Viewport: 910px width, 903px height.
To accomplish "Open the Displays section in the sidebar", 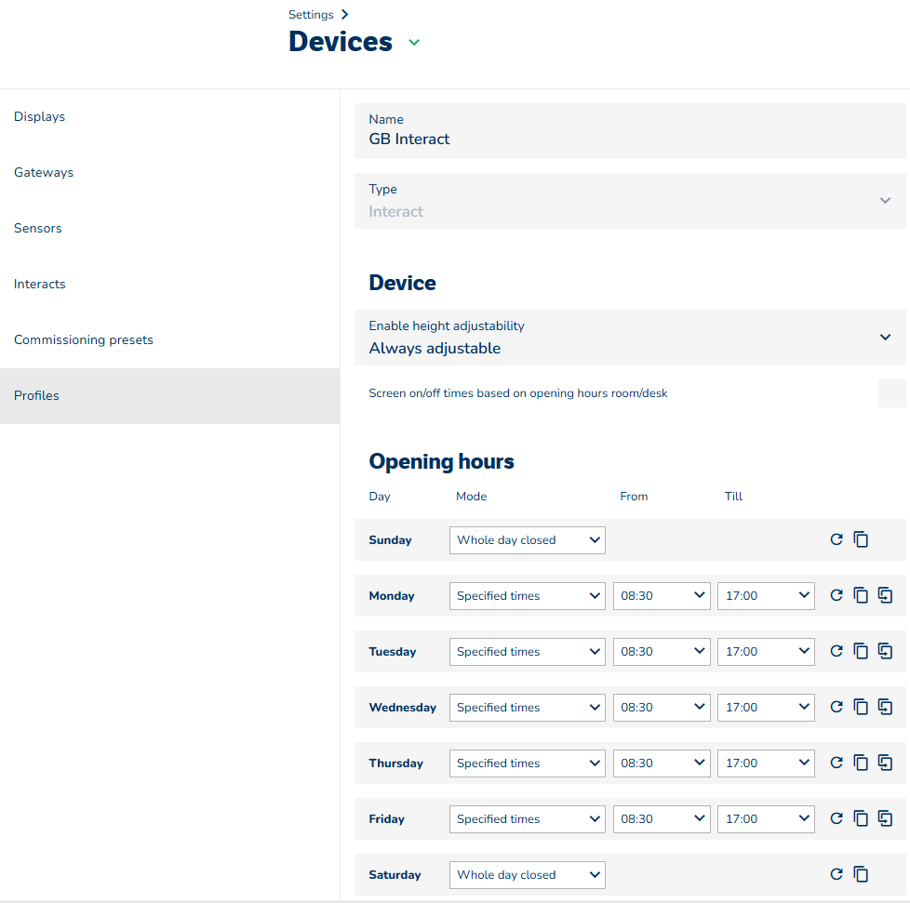I will click(x=40, y=117).
